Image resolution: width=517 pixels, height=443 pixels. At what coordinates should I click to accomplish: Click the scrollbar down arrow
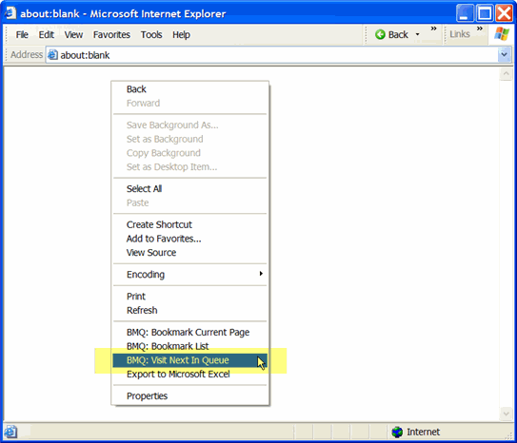[x=506, y=414]
